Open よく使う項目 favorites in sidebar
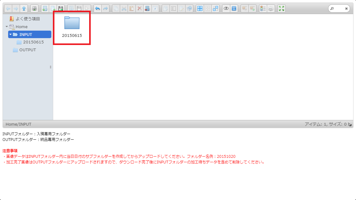Screen dimensions: 356x200 (28, 19)
